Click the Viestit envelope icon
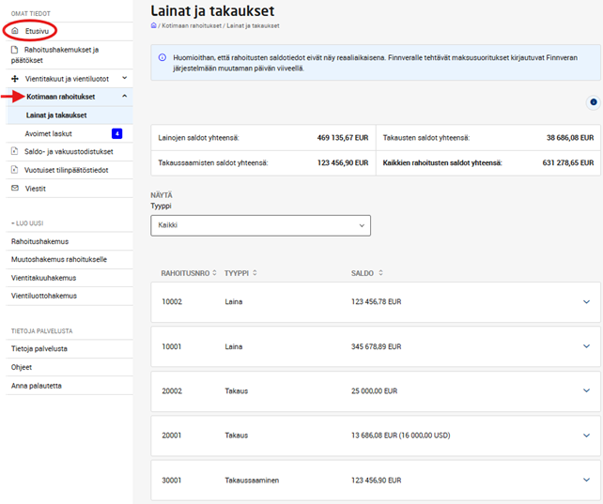 click(14, 189)
